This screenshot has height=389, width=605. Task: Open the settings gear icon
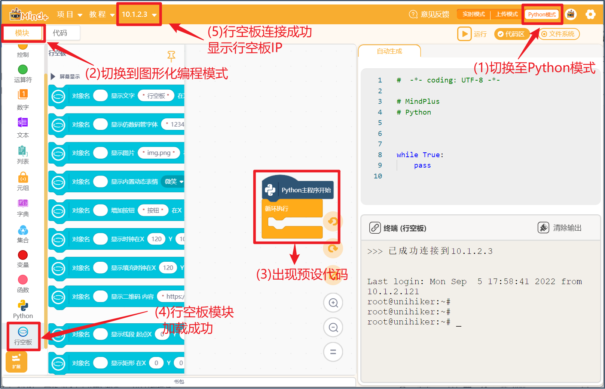[x=590, y=14]
